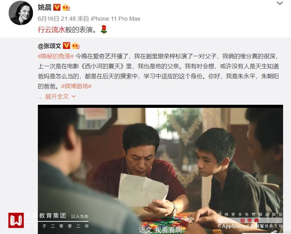Click the chevron arrow next to 展开全文
The width and height of the screenshot is (291, 234).
[x=74, y=96]
